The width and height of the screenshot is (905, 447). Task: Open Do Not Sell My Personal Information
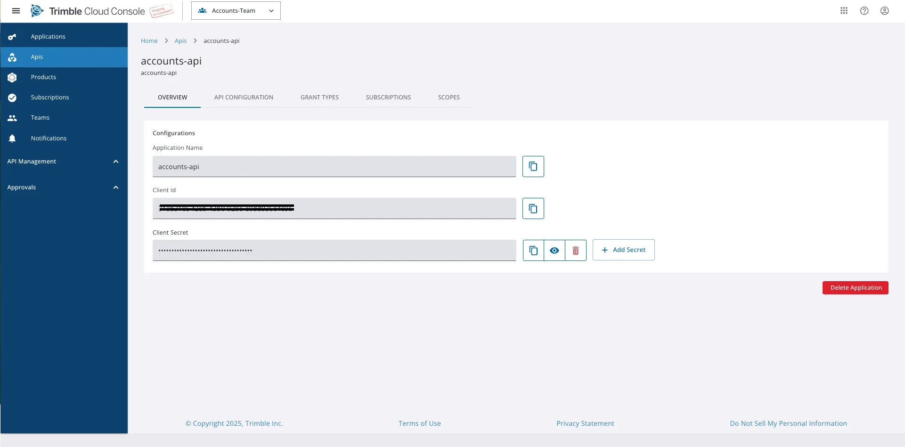coord(788,423)
